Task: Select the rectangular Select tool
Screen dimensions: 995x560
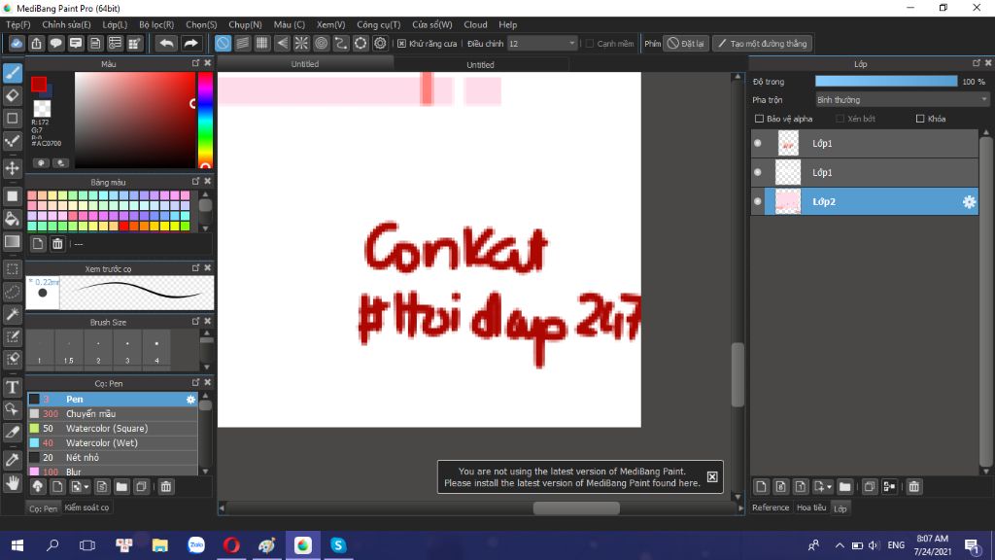Action: pyautogui.click(x=13, y=269)
